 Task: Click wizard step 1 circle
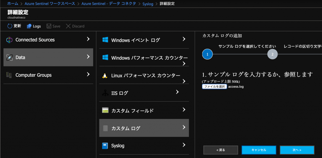pos(208,54)
